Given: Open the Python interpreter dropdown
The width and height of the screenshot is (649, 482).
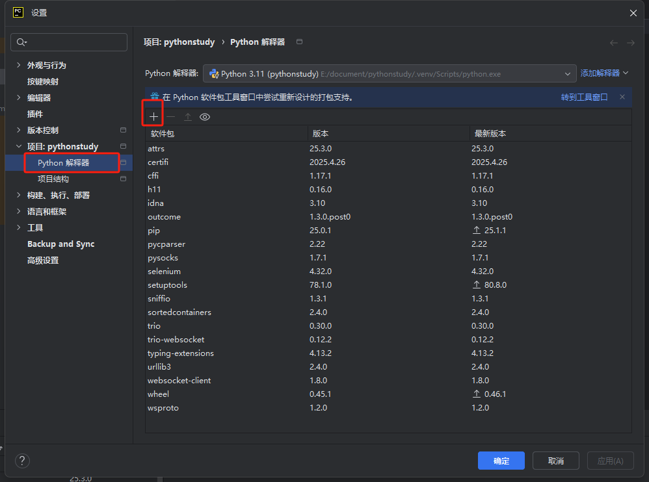Looking at the screenshot, I should coord(390,74).
